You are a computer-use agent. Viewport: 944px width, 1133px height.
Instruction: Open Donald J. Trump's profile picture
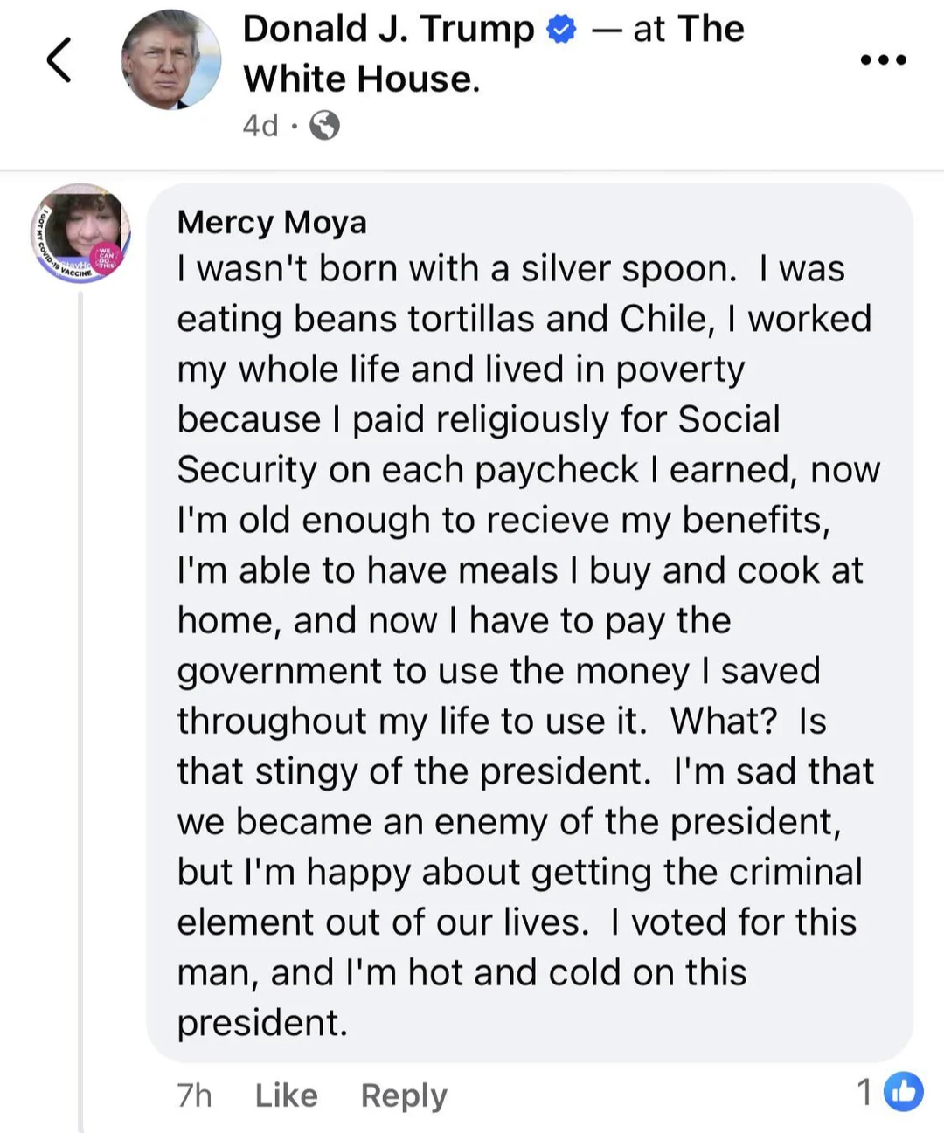coord(170,59)
